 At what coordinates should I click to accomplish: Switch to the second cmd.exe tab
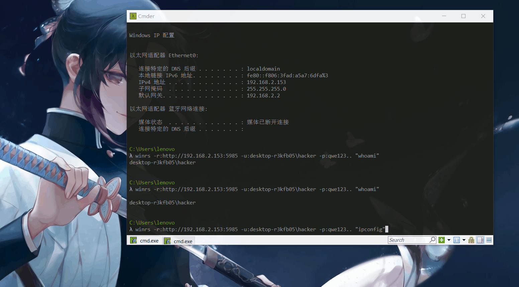coord(178,241)
